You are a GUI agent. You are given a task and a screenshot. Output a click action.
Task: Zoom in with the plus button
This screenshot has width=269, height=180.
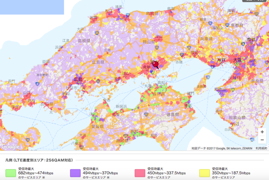click(x=262, y=132)
